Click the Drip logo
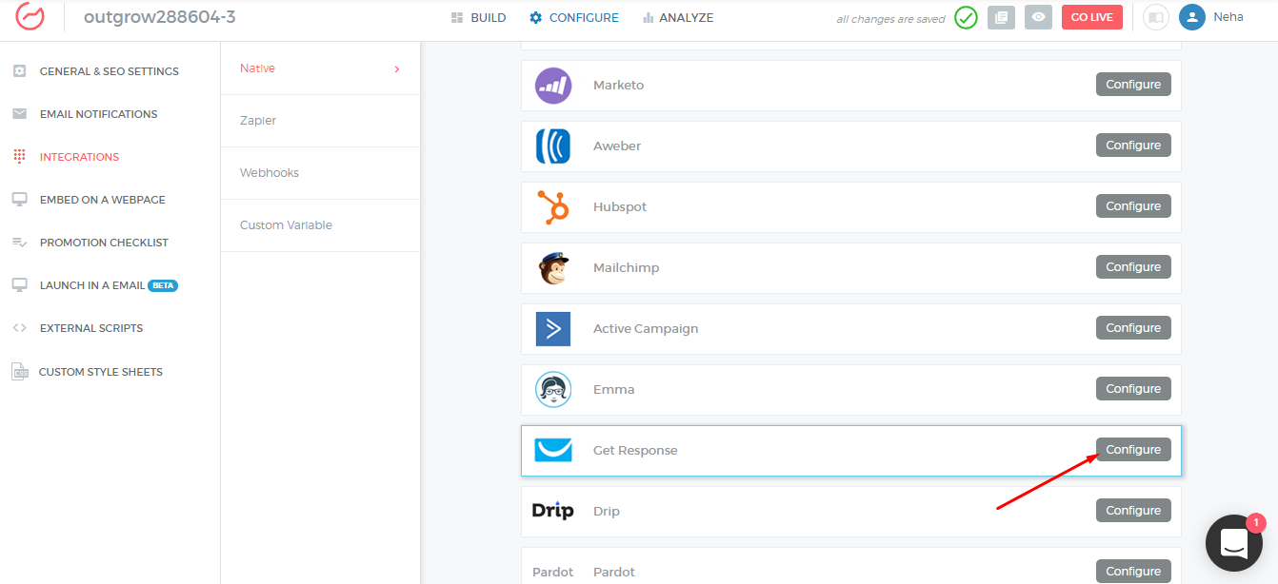Viewport: 1278px width, 584px height. pyautogui.click(x=553, y=511)
